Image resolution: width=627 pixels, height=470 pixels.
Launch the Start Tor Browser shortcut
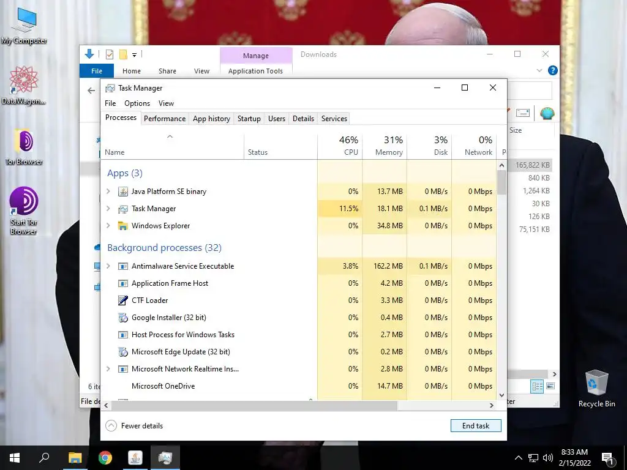tap(24, 211)
